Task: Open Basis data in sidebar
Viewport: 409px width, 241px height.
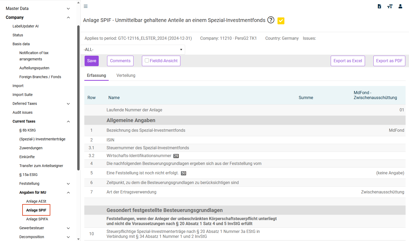Action: tap(21, 44)
